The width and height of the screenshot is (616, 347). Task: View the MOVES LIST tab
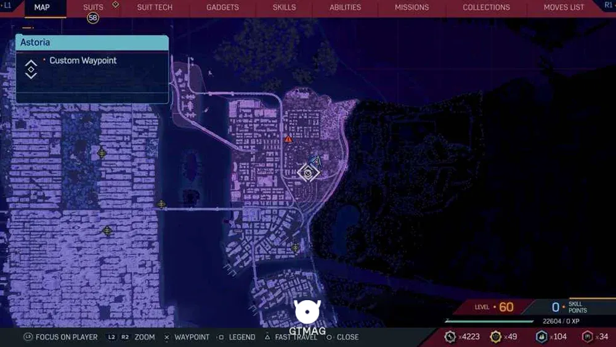point(564,7)
